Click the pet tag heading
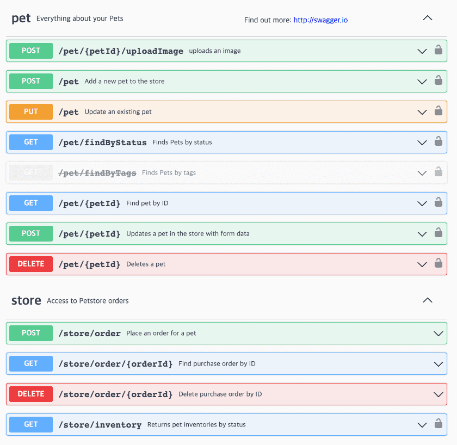The height and width of the screenshot is (445, 457). tap(21, 18)
